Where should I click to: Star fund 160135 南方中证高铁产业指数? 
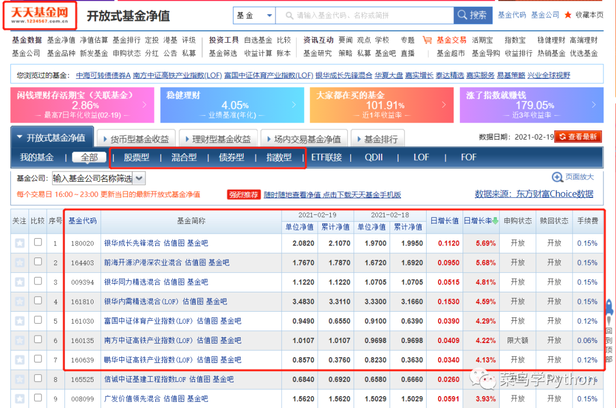pyautogui.click(x=19, y=341)
